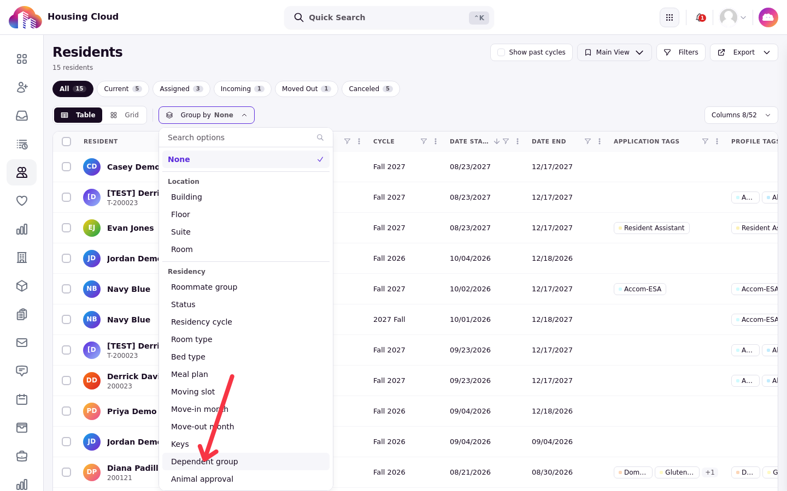The width and height of the screenshot is (787, 491).
Task: Expand the Export dropdown
Action: (x=744, y=52)
